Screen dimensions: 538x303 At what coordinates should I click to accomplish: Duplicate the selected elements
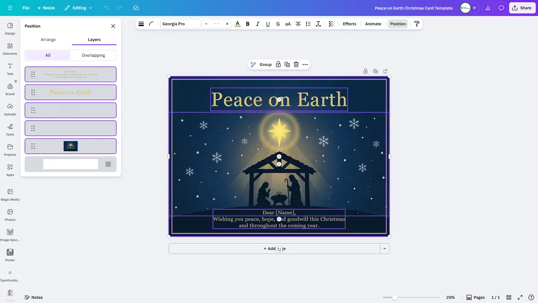pos(287,64)
